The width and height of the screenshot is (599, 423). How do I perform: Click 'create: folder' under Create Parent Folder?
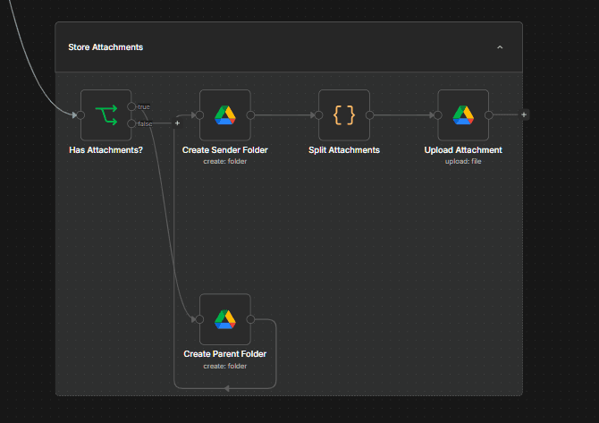(225, 366)
